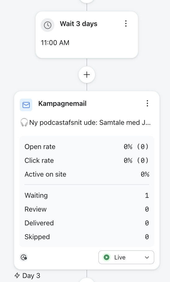170x282 pixels.
Task: Select the Waiting count row
Action: click(87, 195)
